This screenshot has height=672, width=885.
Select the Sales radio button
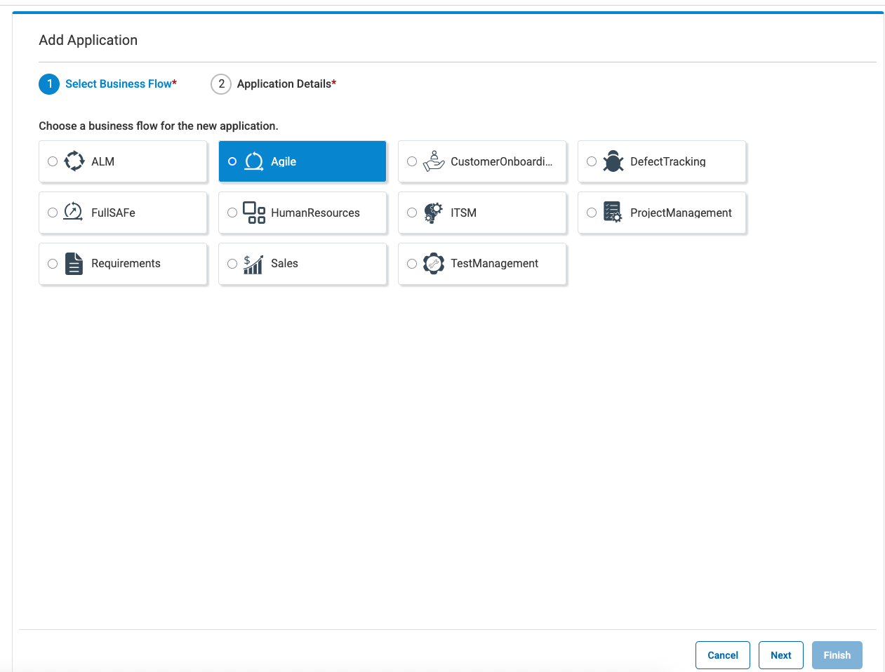point(232,264)
